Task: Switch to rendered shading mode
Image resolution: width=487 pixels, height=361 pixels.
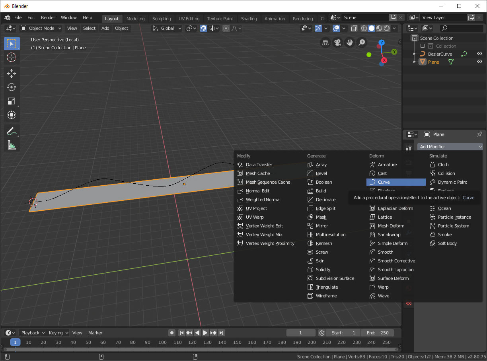Action: point(387,28)
